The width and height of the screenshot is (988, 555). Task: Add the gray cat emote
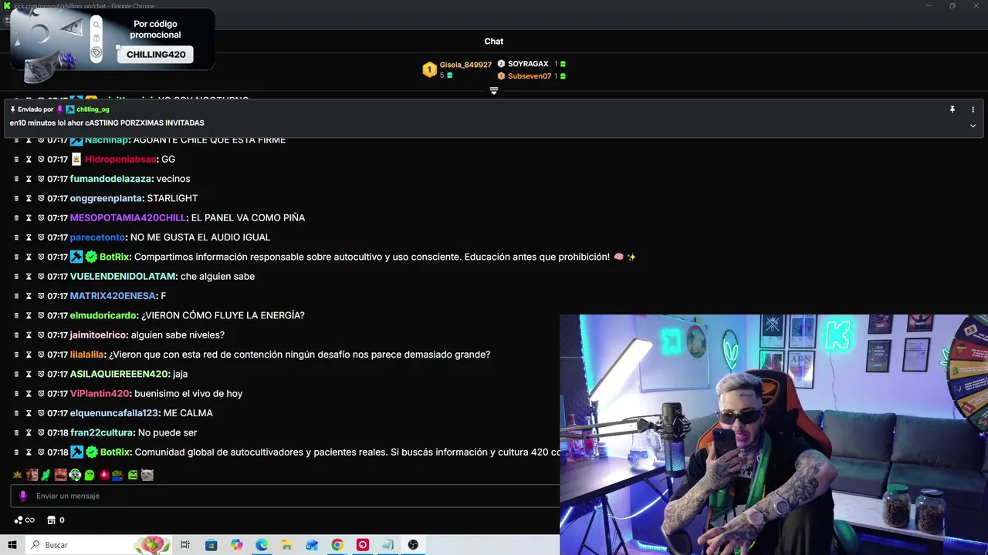click(x=147, y=475)
